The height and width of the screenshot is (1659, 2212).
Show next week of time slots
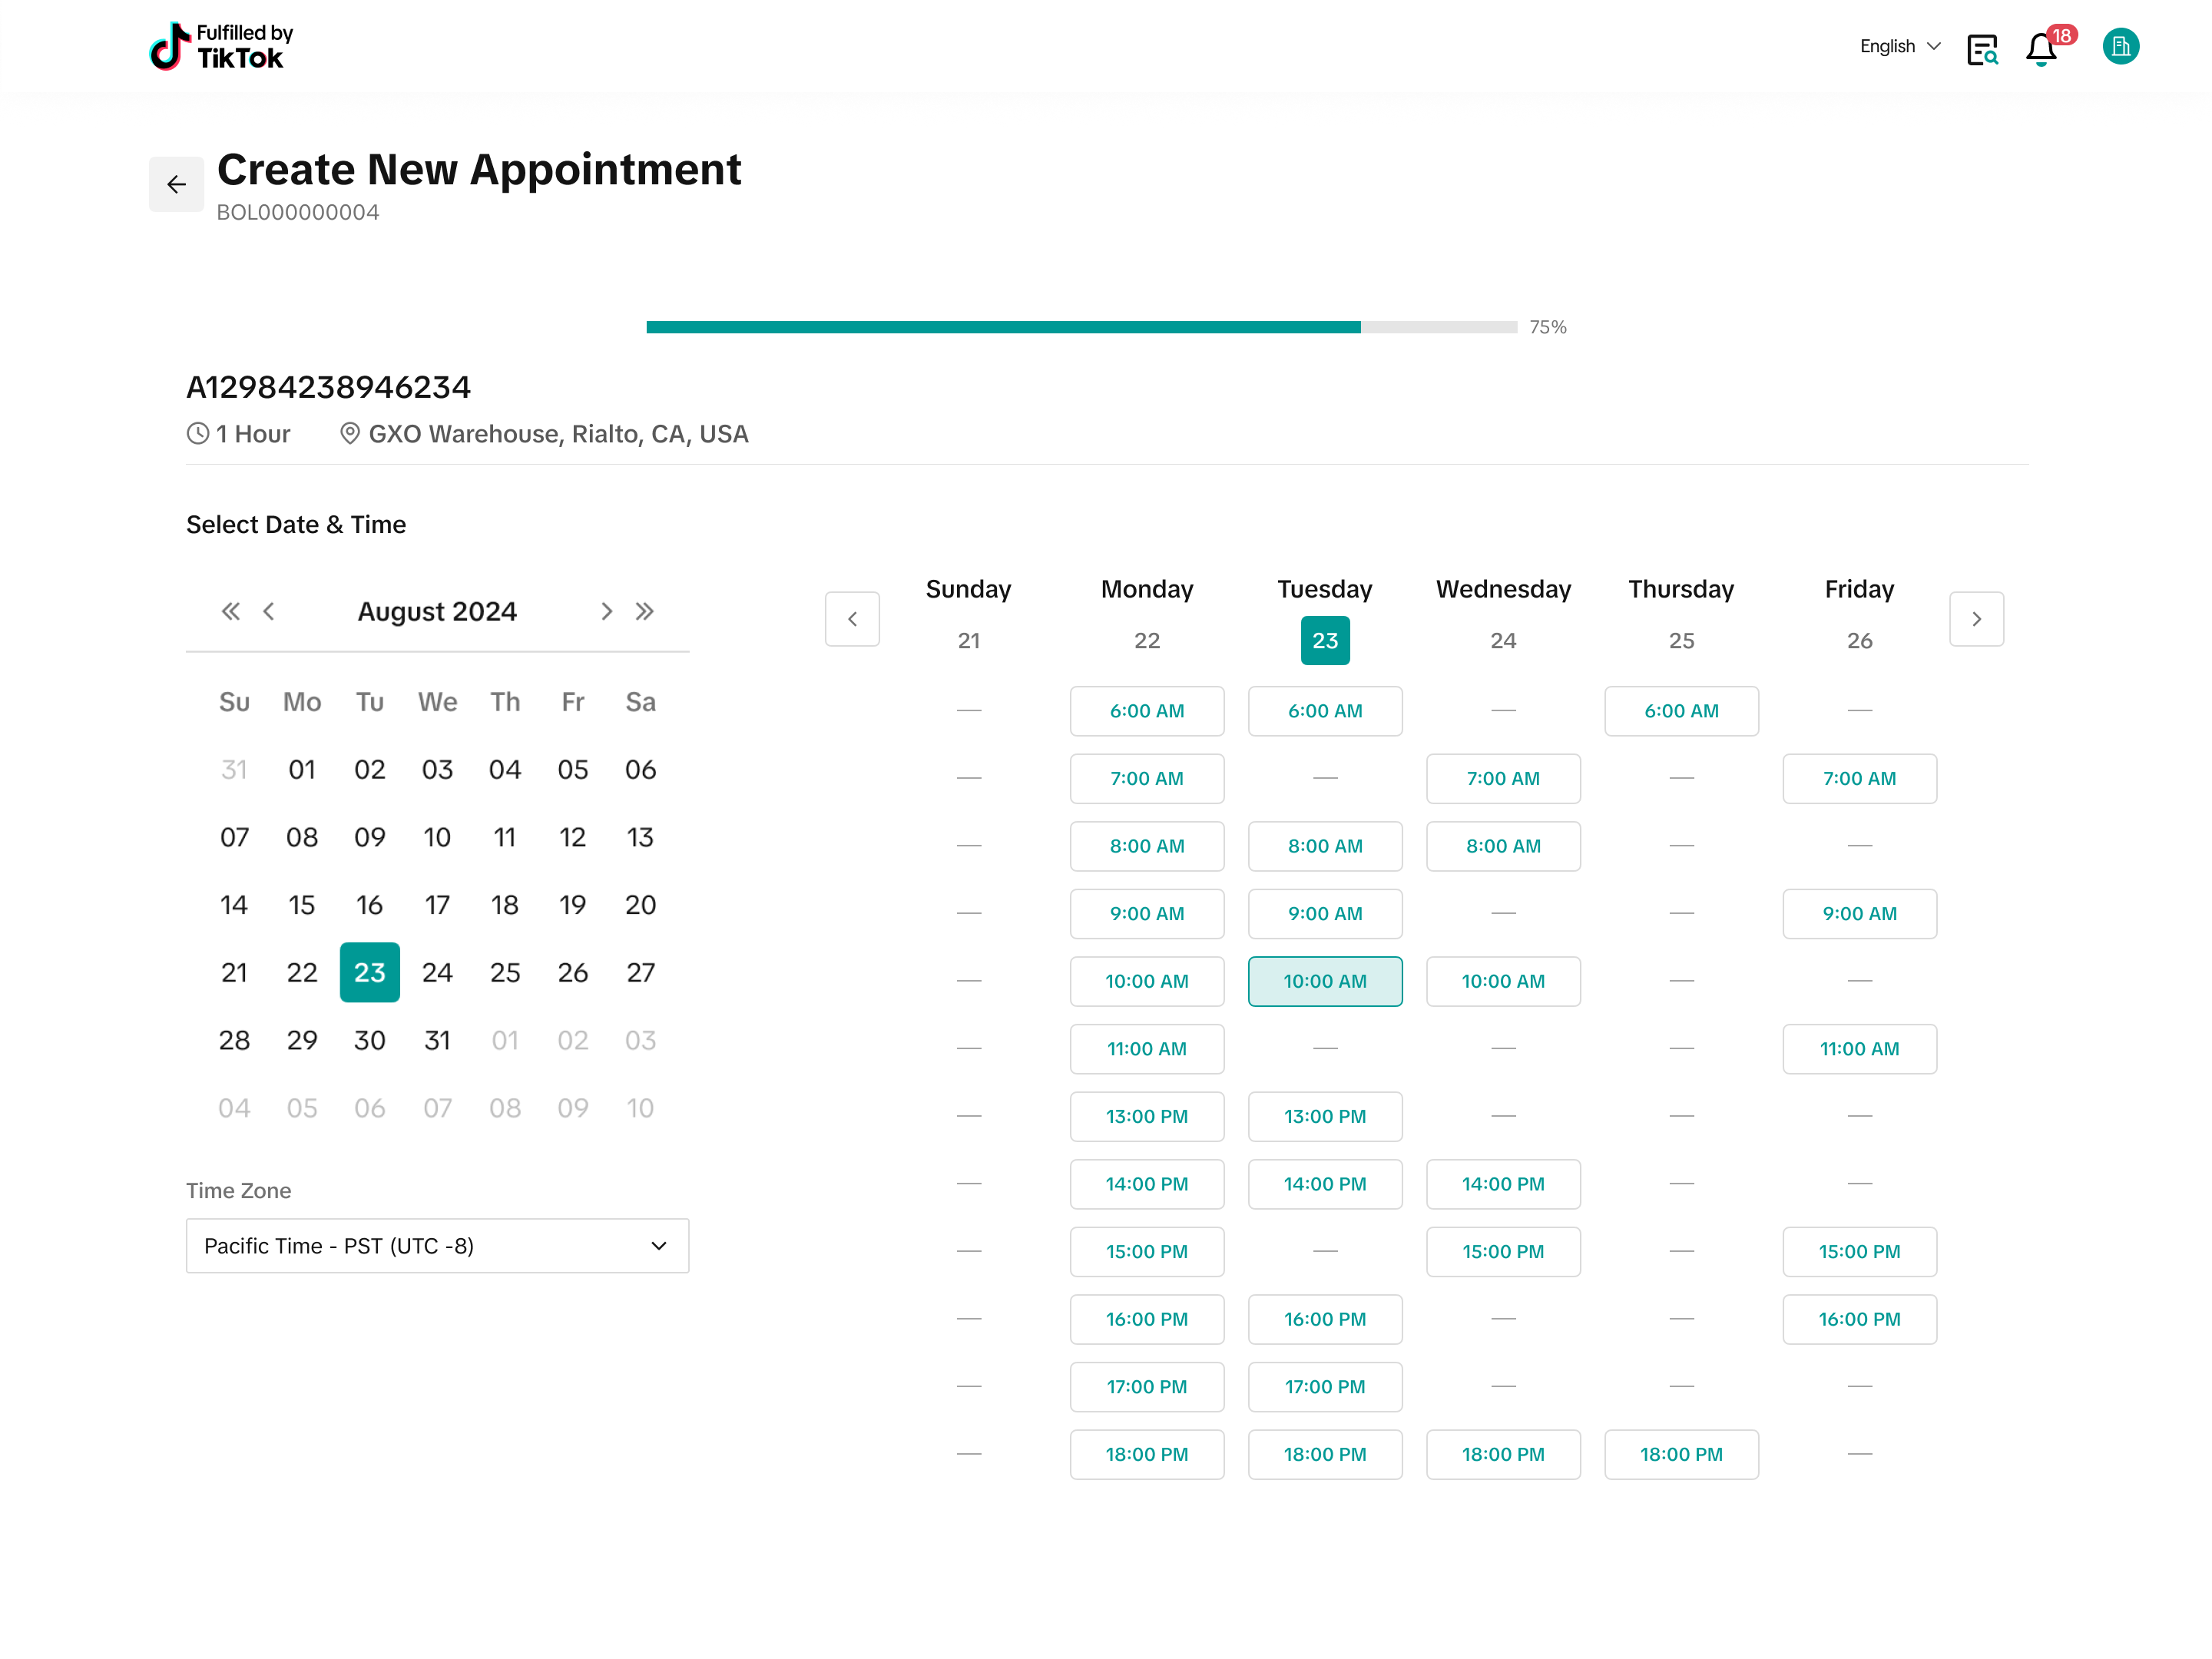(x=1976, y=619)
